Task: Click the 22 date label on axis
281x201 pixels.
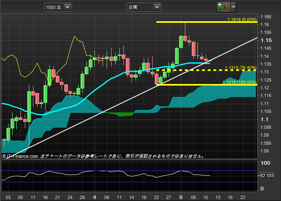Action: [156, 197]
